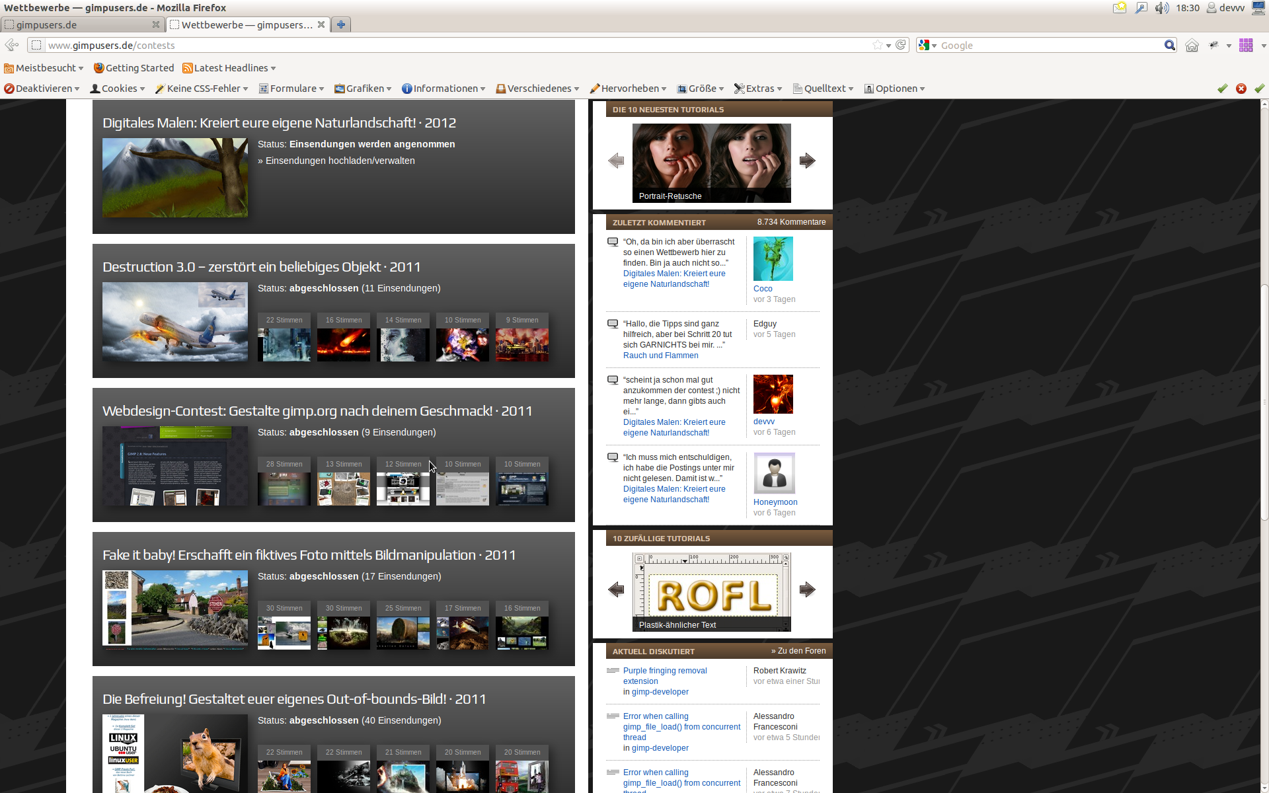Open the Deaktivieren dropdown menu
The image size is (1269, 793).
coord(42,89)
